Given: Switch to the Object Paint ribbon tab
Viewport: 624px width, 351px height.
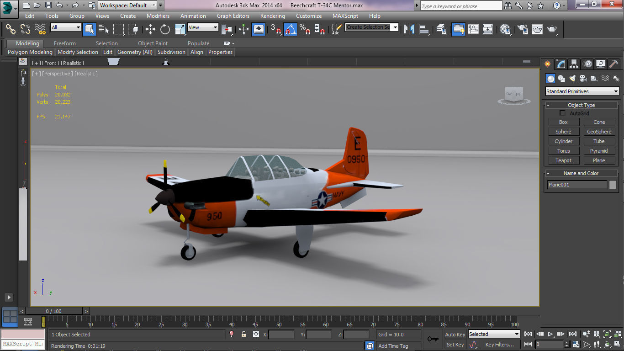Looking at the screenshot, I should click(153, 43).
